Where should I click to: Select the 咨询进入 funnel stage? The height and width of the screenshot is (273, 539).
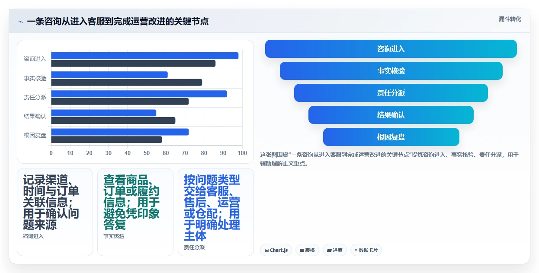(x=391, y=49)
